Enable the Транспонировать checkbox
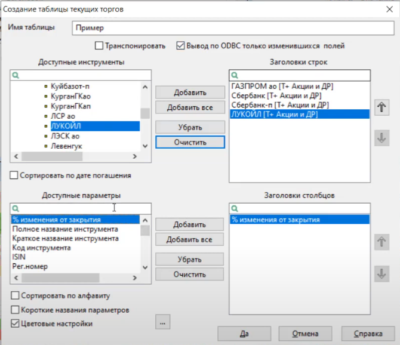Image resolution: width=400 pixels, height=345 pixels. pos(99,45)
